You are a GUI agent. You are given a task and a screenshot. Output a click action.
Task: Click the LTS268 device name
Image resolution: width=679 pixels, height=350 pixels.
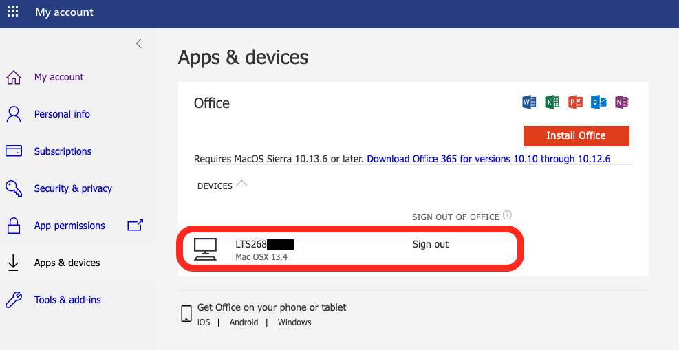[x=265, y=244]
